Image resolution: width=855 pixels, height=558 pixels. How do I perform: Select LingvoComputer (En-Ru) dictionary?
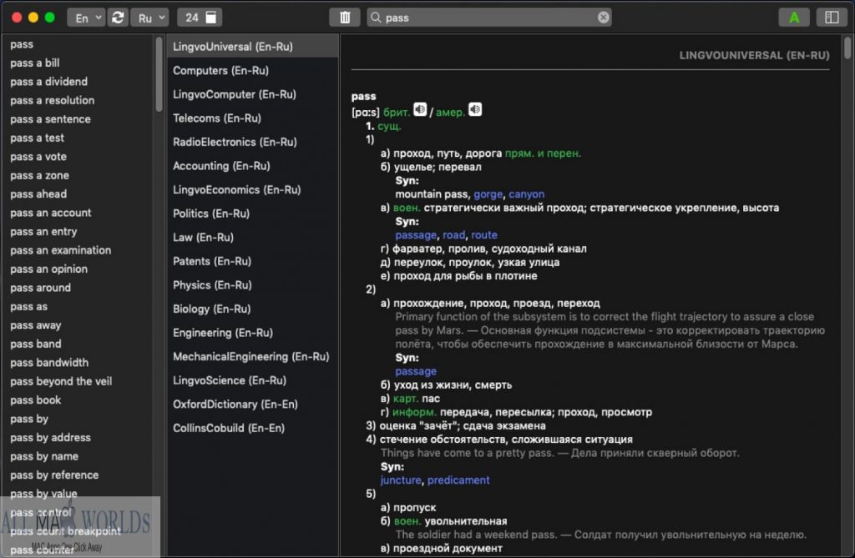pos(252,94)
